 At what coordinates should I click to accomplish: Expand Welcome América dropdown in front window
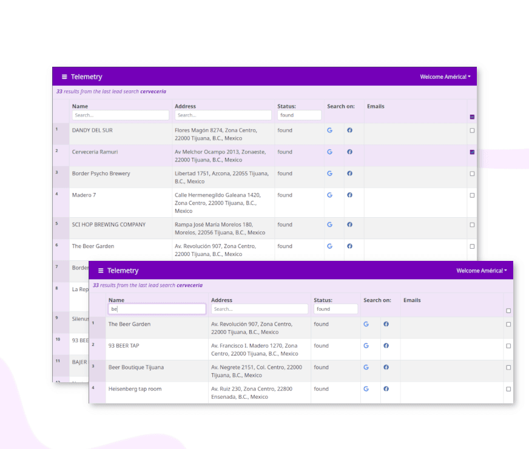tap(482, 271)
